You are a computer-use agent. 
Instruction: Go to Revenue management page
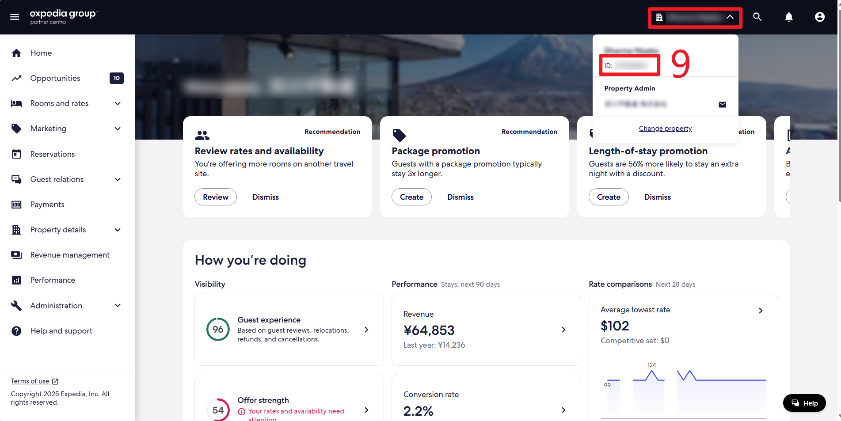pyautogui.click(x=70, y=255)
